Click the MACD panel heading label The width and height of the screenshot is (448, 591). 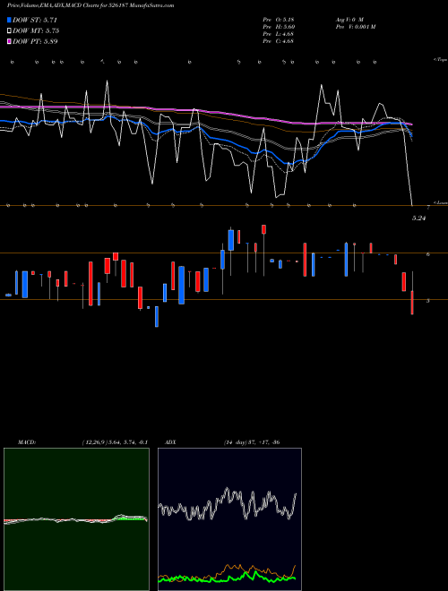click(27, 442)
